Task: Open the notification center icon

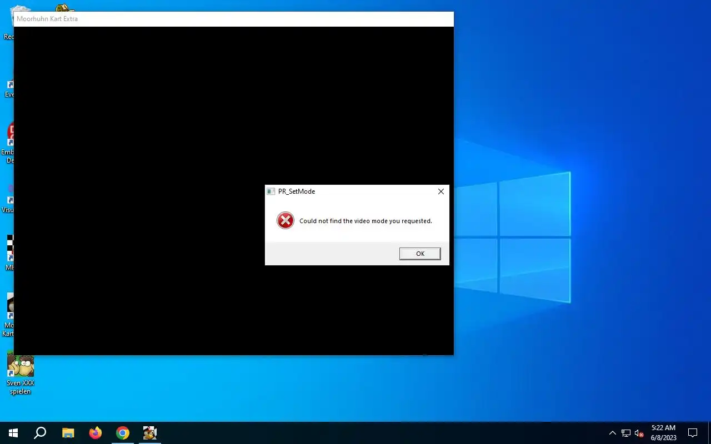Action: tap(693, 433)
